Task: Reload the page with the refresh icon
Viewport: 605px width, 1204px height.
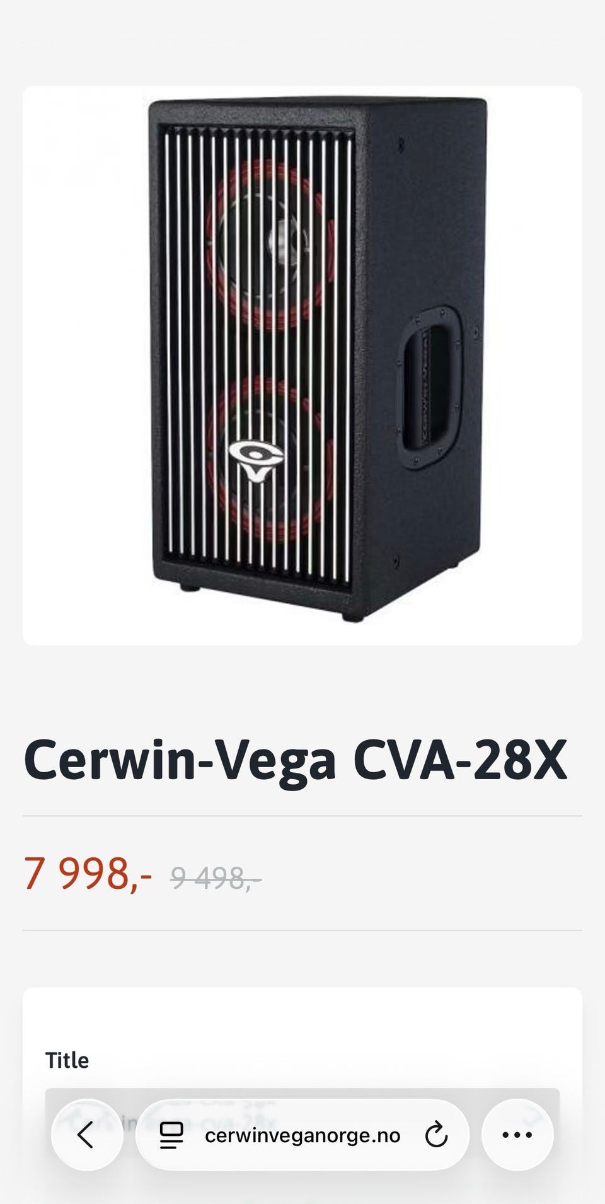Action: pyautogui.click(x=436, y=1136)
